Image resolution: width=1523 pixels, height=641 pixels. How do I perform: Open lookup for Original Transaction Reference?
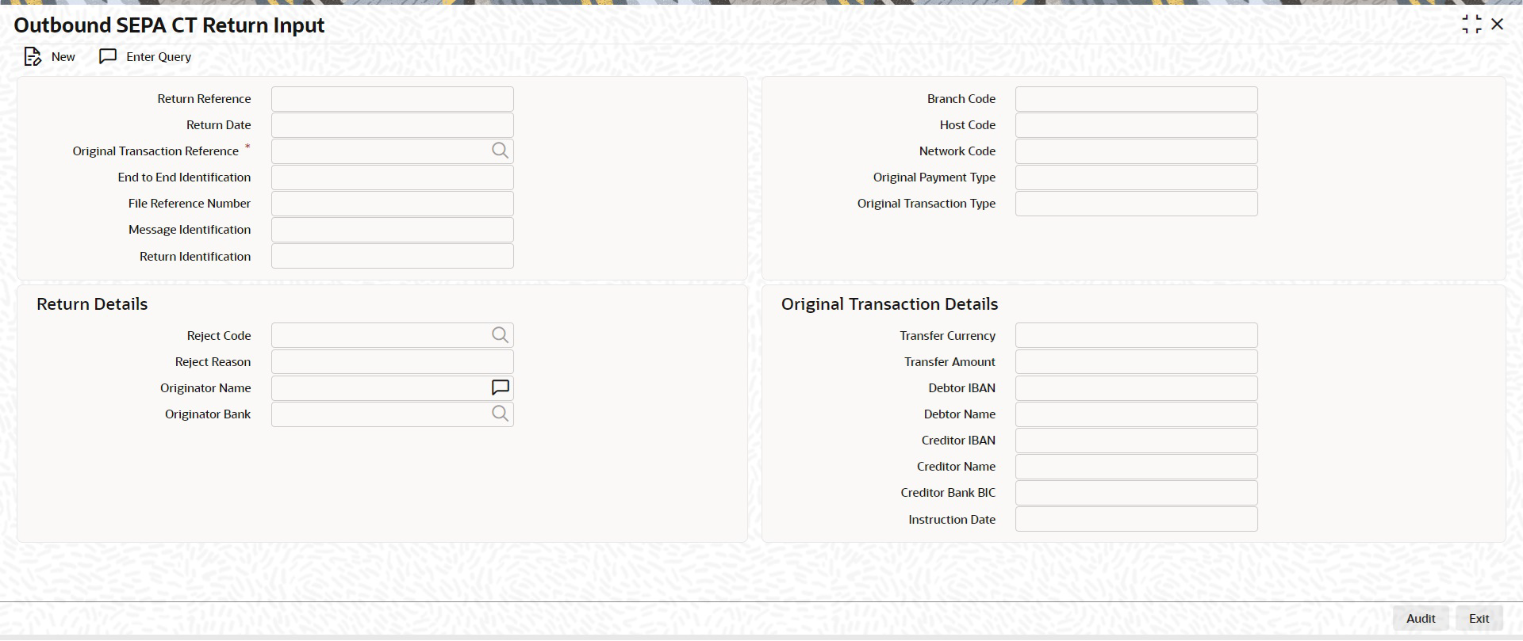(x=500, y=151)
